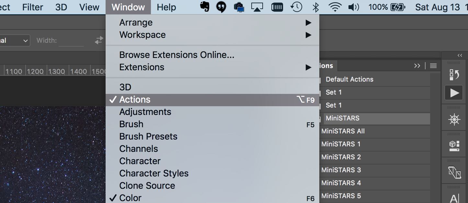Collapse the icon dock with the double chevron

[460, 55]
